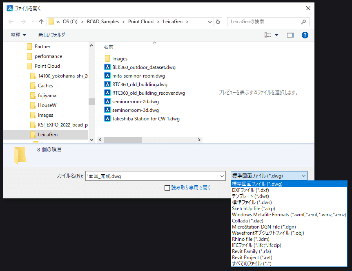Refresh the LeicaGeo folder view
Viewport: 352px width, 271px height.
pyautogui.click(x=218, y=22)
